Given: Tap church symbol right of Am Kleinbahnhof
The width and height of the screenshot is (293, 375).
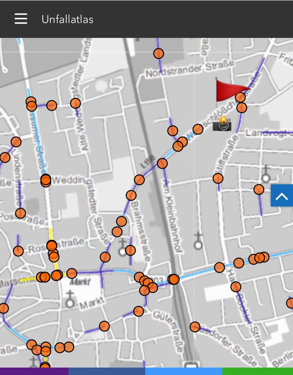Looking at the screenshot, I should pyautogui.click(x=198, y=241).
